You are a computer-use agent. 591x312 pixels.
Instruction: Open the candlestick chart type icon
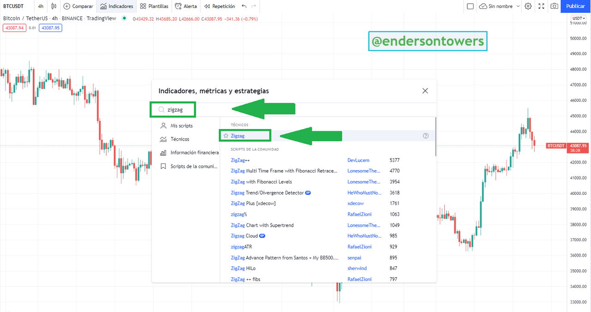pyautogui.click(x=54, y=6)
